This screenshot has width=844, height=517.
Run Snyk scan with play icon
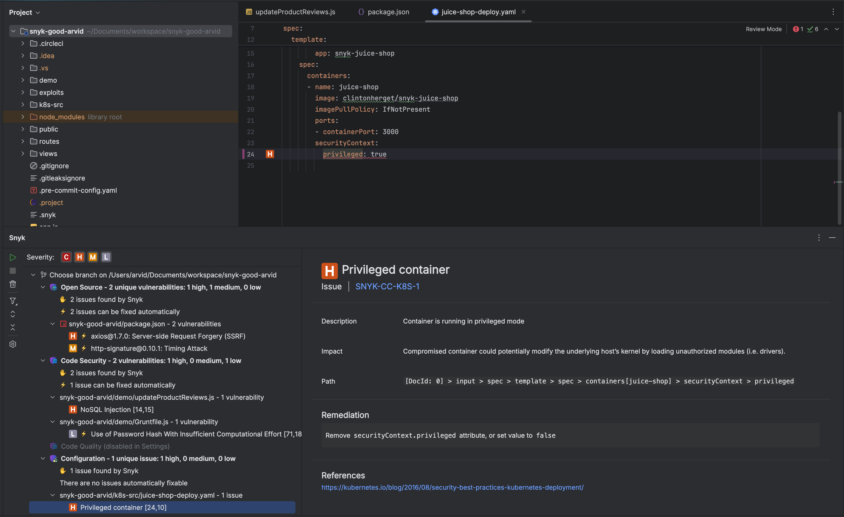click(13, 257)
